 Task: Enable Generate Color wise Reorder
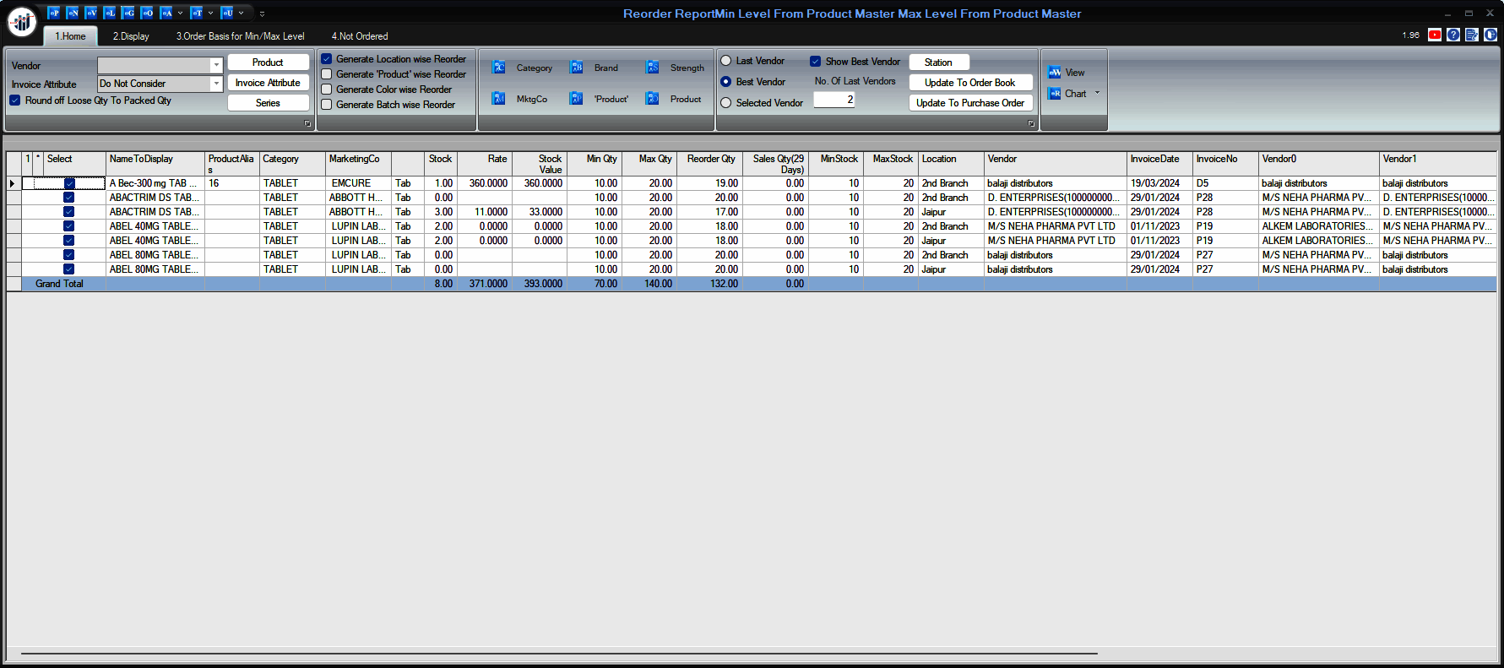pyautogui.click(x=327, y=90)
